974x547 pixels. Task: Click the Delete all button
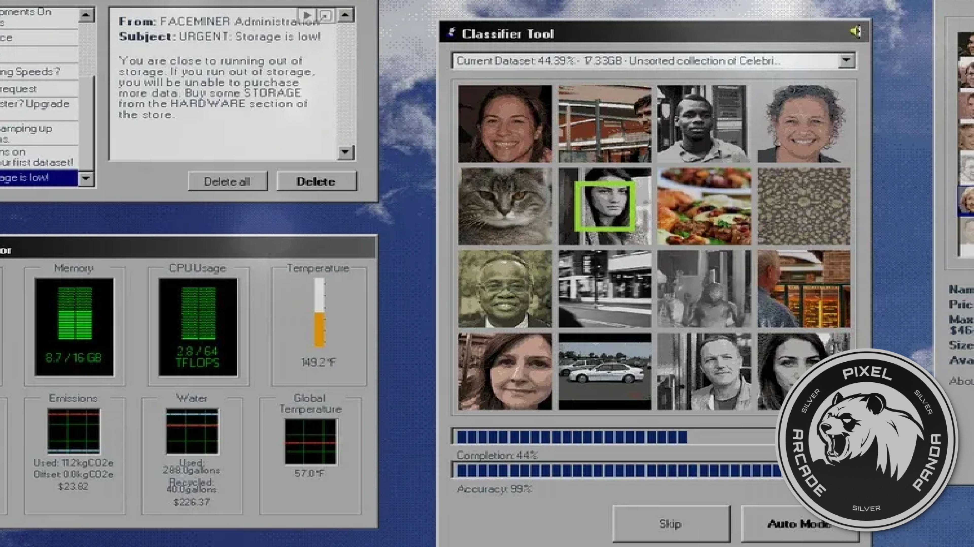[227, 181]
